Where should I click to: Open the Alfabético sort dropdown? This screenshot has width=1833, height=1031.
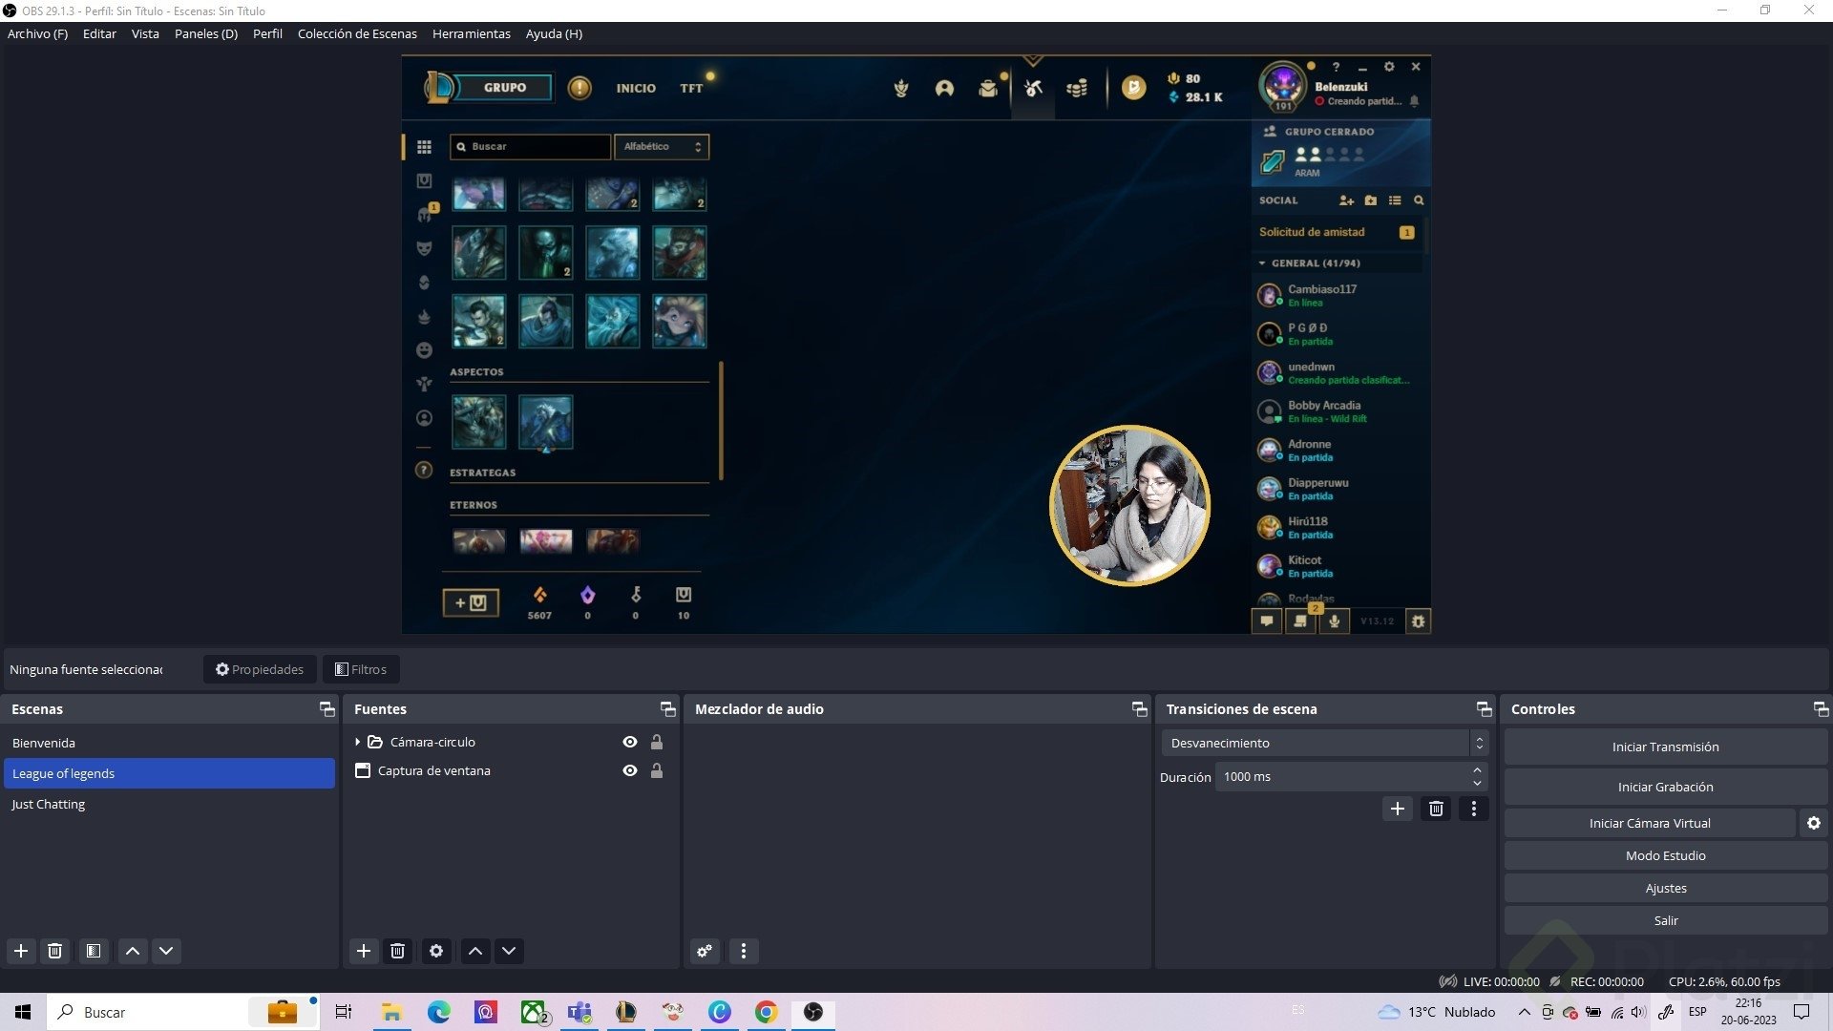tap(662, 146)
